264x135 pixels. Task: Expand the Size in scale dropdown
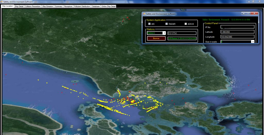point(253,42)
